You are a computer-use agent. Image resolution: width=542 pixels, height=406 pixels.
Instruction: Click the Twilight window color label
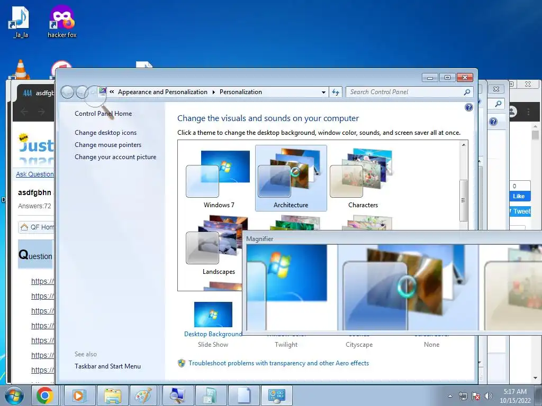(x=286, y=345)
